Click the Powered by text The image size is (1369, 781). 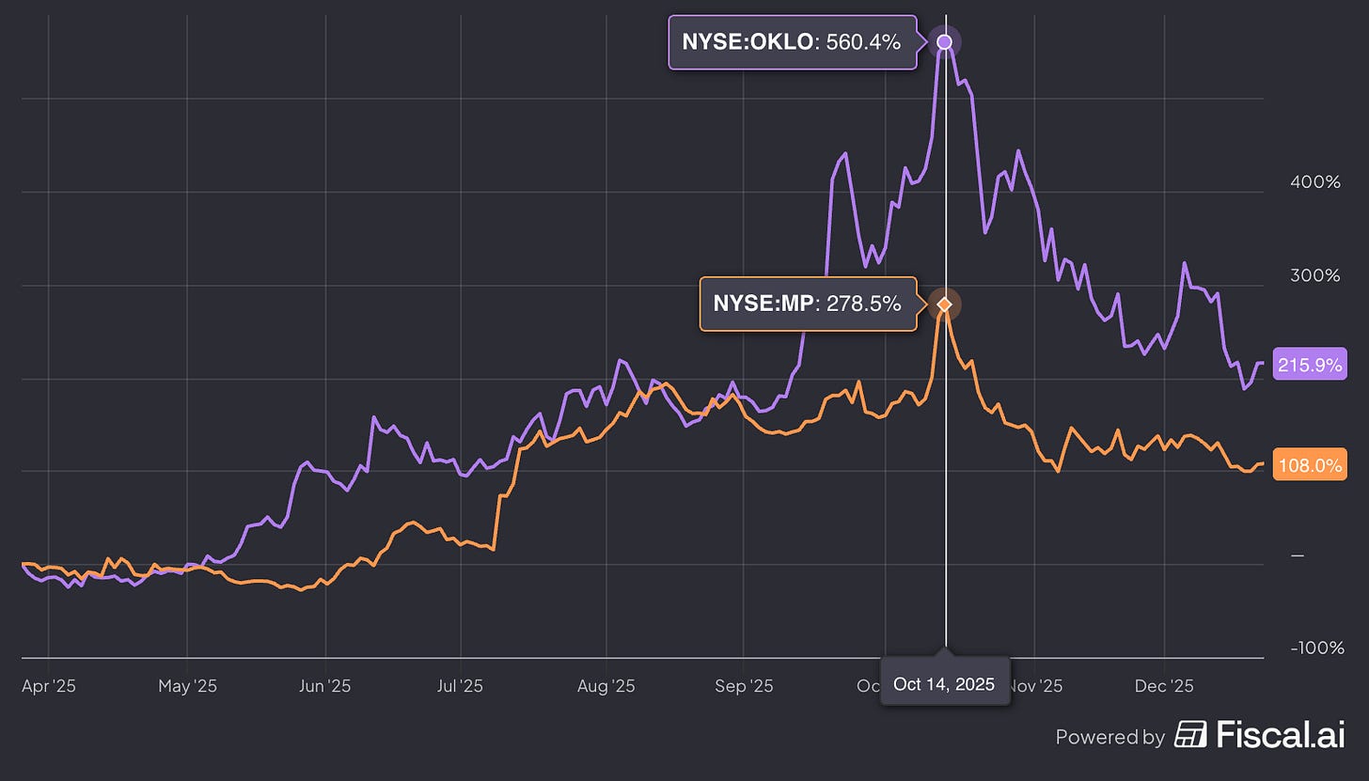[1110, 737]
